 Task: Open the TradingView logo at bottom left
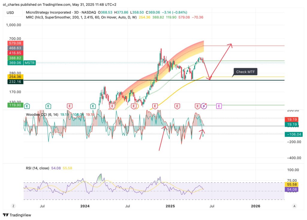pyautogui.click(x=17, y=215)
